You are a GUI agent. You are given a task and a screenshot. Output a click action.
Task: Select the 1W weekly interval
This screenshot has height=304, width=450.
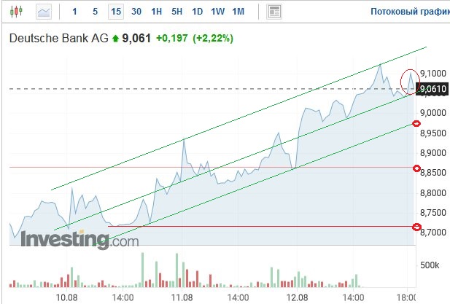218,12
